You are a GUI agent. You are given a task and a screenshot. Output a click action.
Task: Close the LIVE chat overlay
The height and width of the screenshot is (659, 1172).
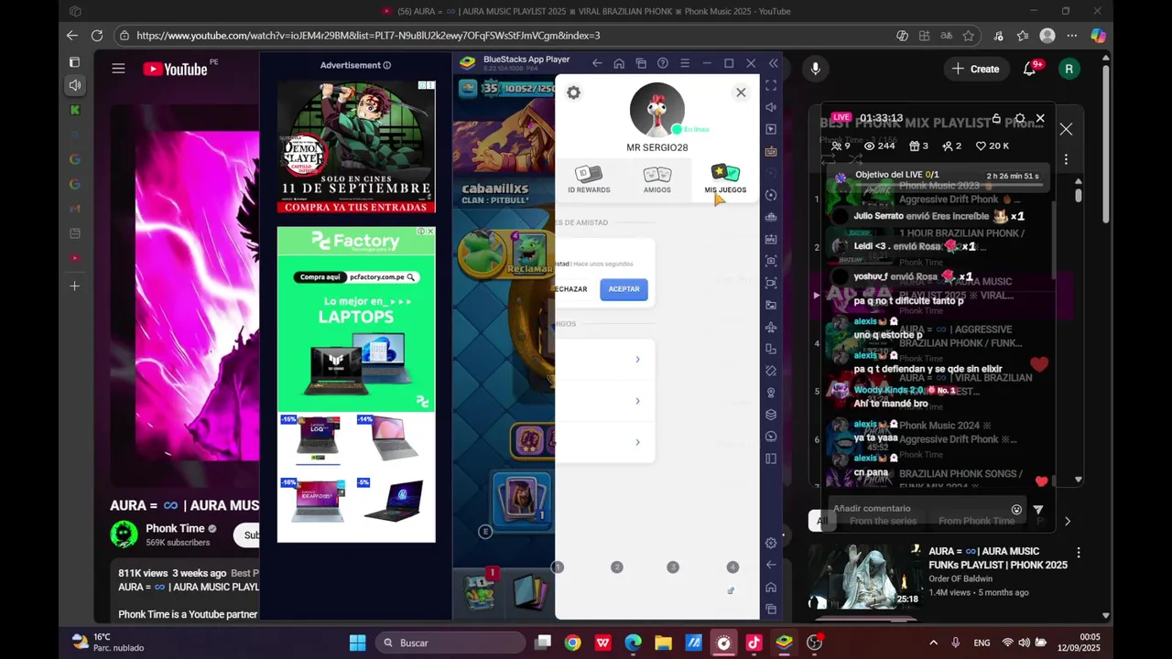click(1040, 118)
